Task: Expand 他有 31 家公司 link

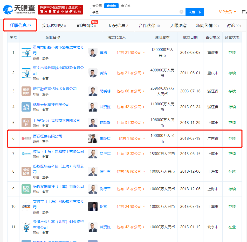Action: tap(131, 123)
